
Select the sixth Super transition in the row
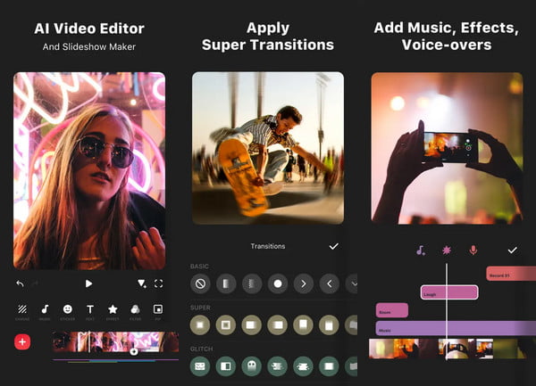[x=329, y=325]
